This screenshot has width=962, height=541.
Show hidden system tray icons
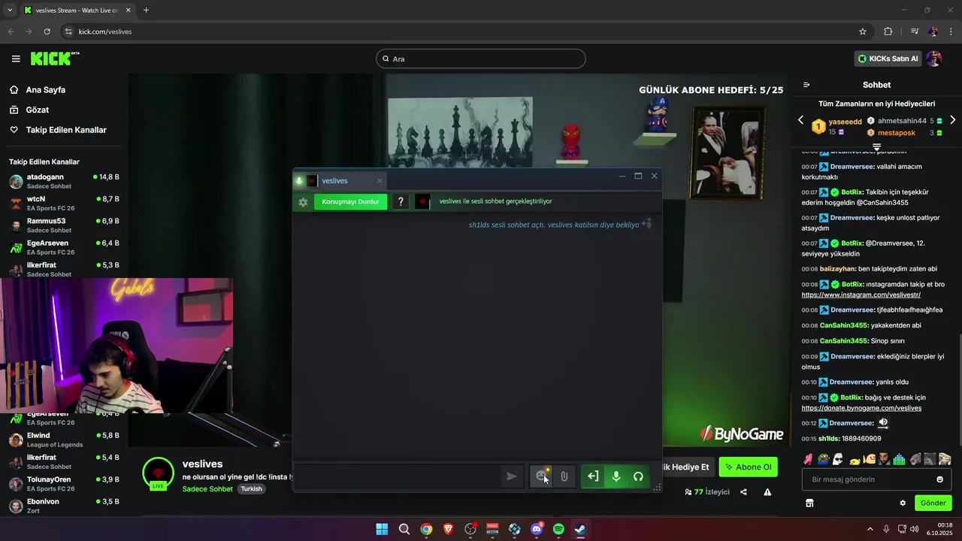[871, 529]
